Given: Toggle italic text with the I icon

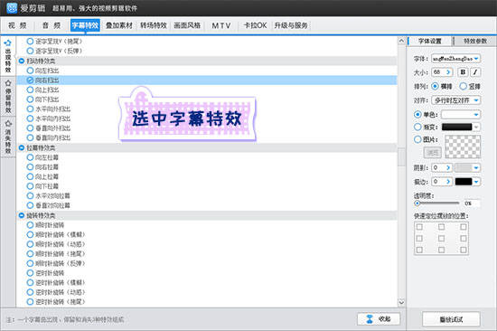Looking at the screenshot, I should 475,72.
